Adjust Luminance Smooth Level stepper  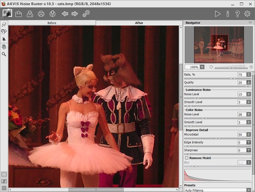coord(248,102)
